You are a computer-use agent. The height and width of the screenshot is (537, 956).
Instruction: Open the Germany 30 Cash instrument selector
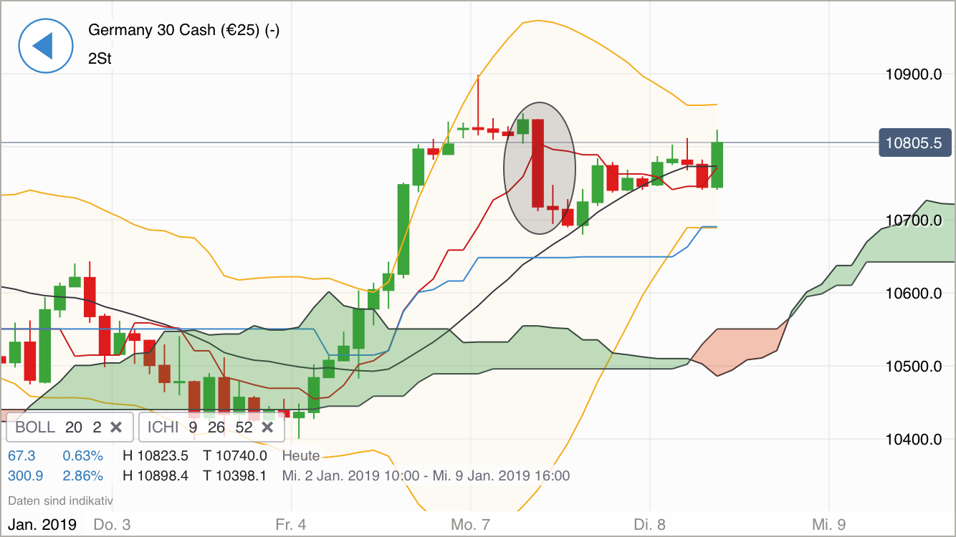tap(183, 30)
